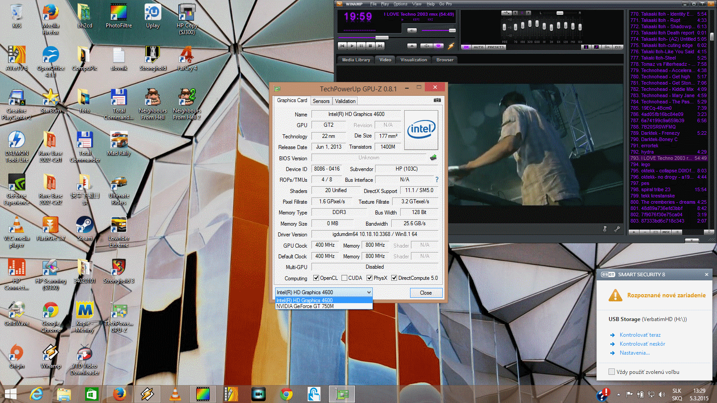Dismiss ESET Smart Security popup

(x=706, y=274)
